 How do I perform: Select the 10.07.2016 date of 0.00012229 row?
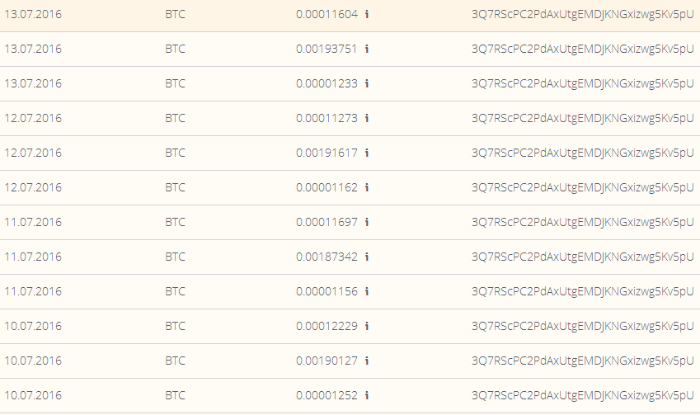click(x=33, y=326)
